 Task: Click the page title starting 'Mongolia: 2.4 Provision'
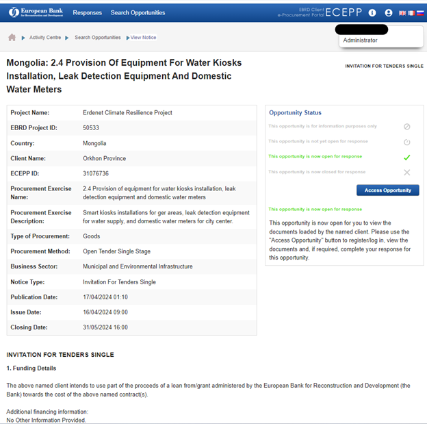pos(124,76)
